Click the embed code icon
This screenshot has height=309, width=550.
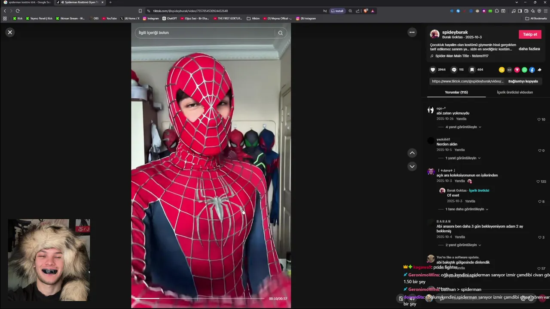[509, 70]
